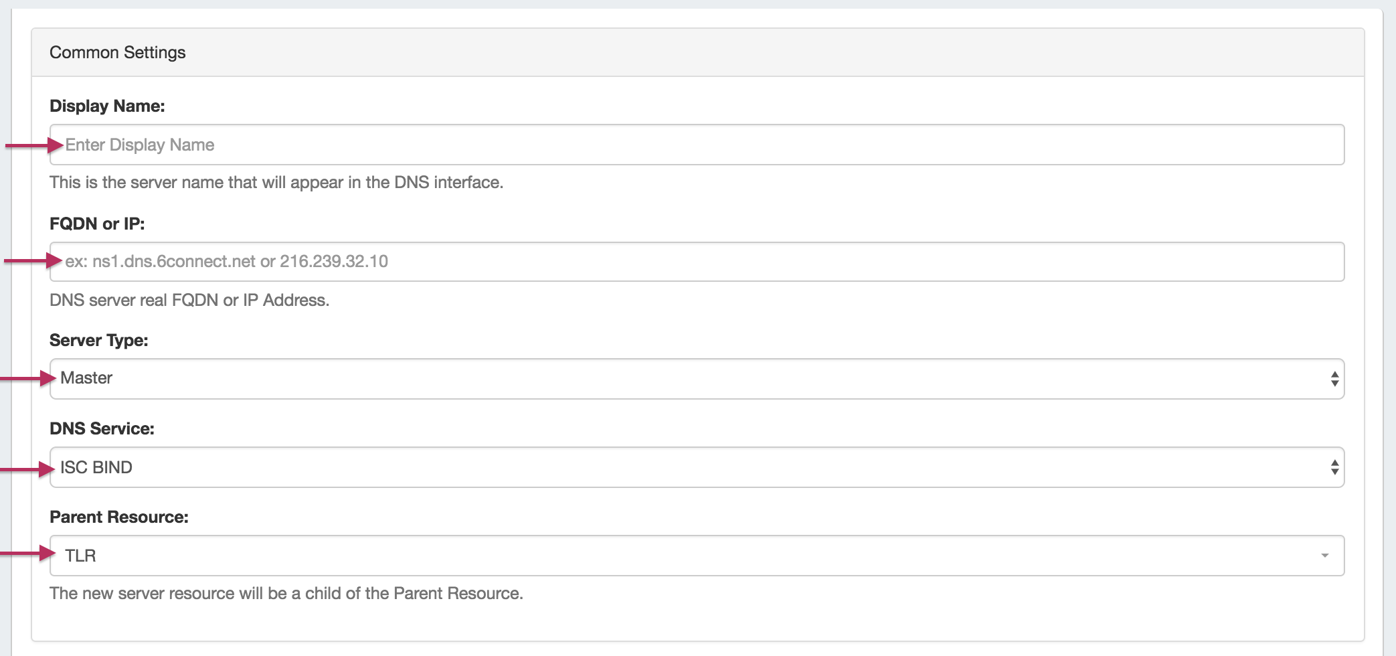Click the Display Name text field

pyautogui.click(x=696, y=145)
